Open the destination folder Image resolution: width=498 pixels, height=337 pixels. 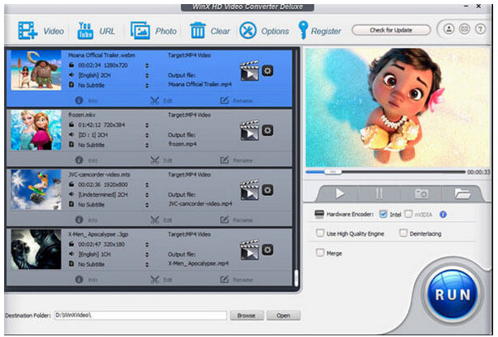283,315
